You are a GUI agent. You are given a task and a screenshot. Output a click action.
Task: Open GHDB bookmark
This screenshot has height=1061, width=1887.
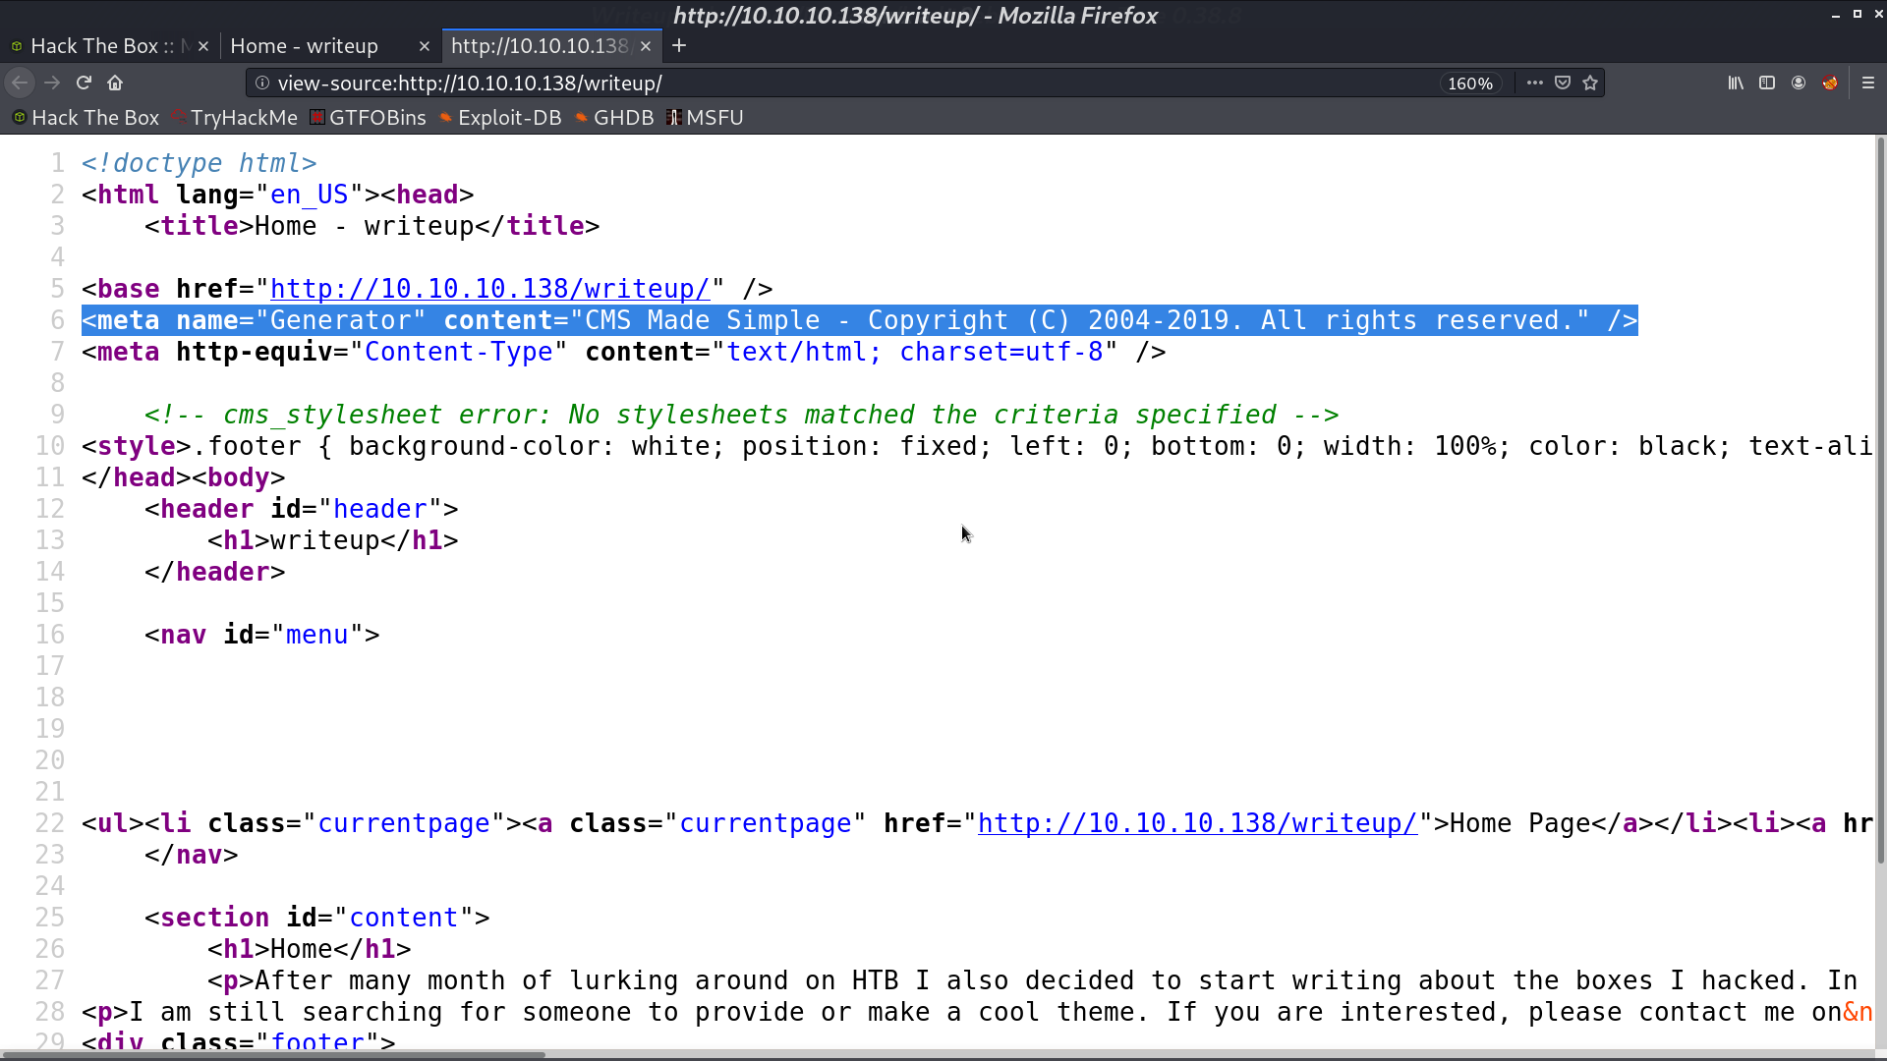614,118
